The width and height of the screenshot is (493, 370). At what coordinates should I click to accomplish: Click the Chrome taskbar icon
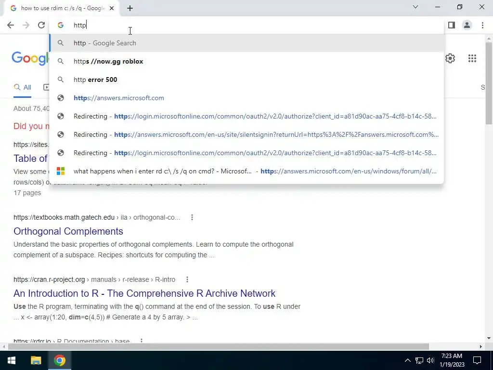pyautogui.click(x=59, y=360)
